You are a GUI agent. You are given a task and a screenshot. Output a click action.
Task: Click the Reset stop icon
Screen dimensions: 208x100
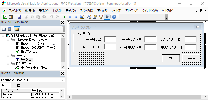[76, 17]
